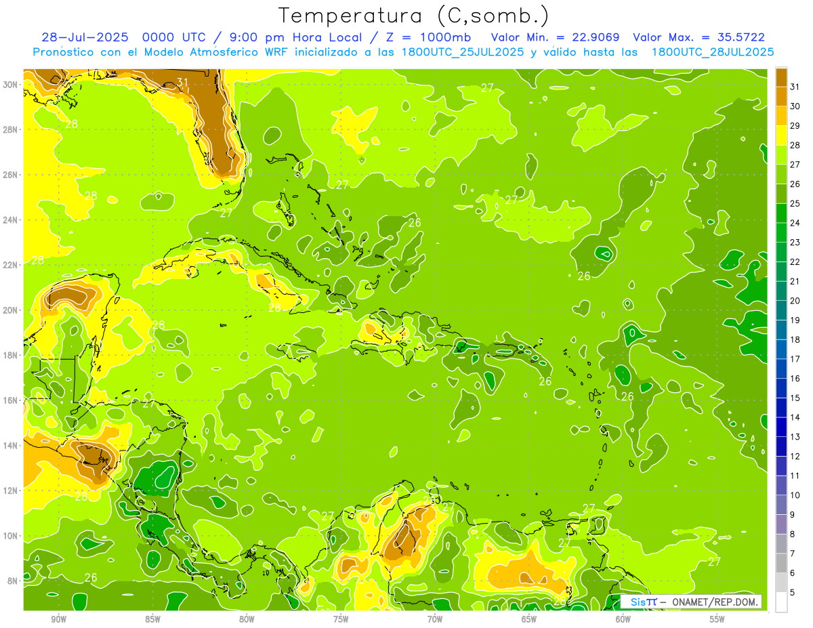Click the '16N' latitude axis label
Screen dimensions: 813x628
(10, 400)
